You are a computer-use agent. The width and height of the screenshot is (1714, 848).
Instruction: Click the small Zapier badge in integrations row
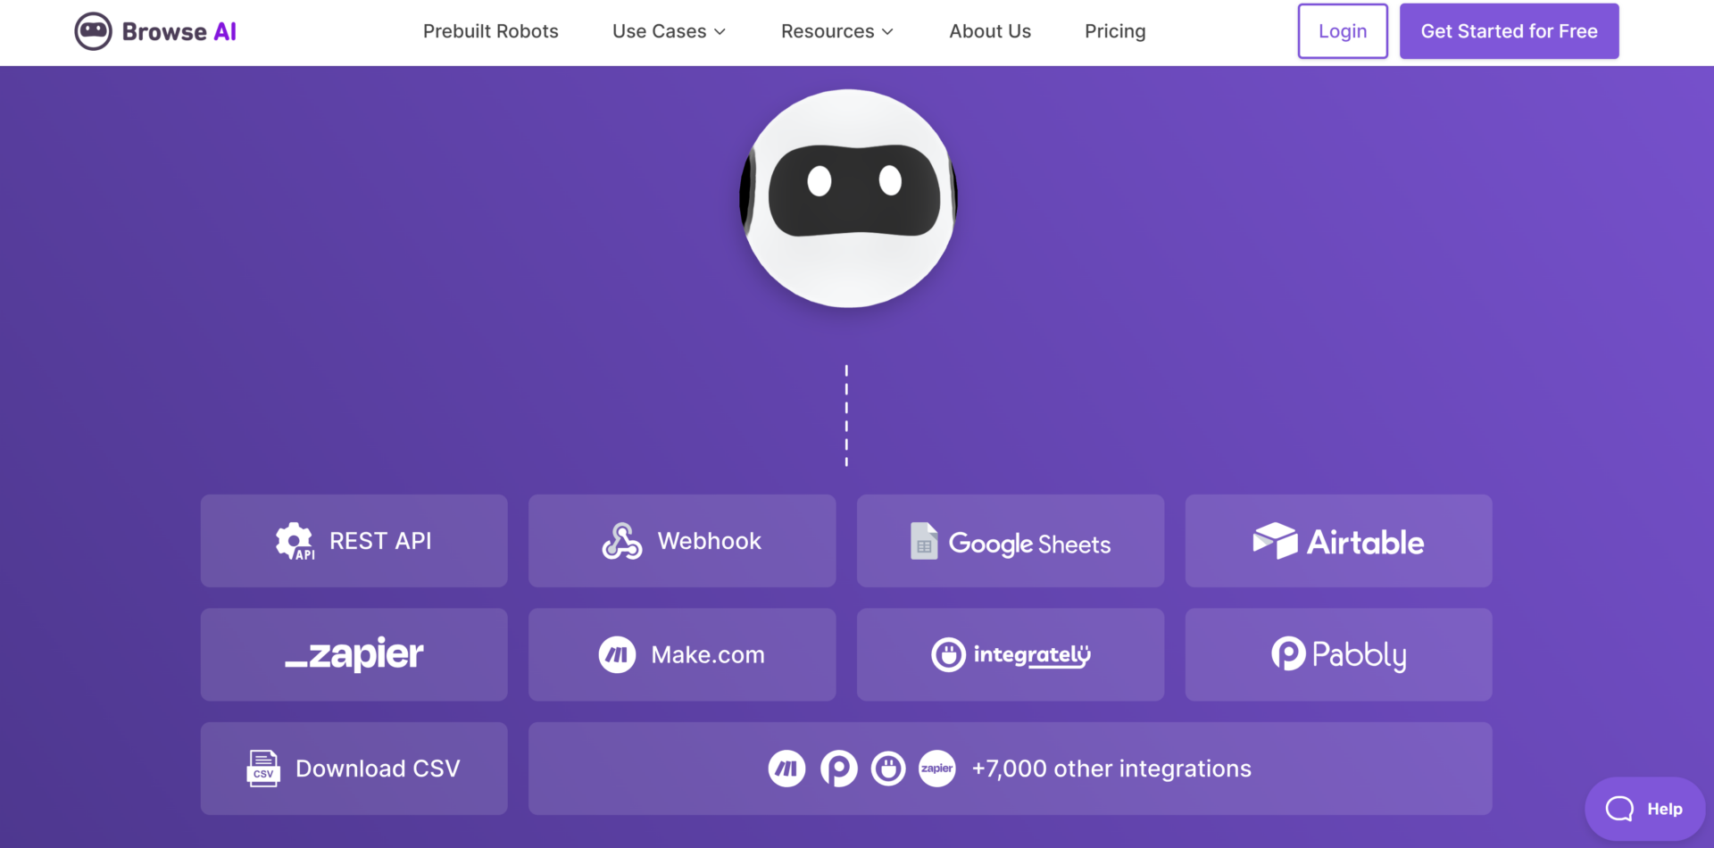pyautogui.click(x=937, y=768)
